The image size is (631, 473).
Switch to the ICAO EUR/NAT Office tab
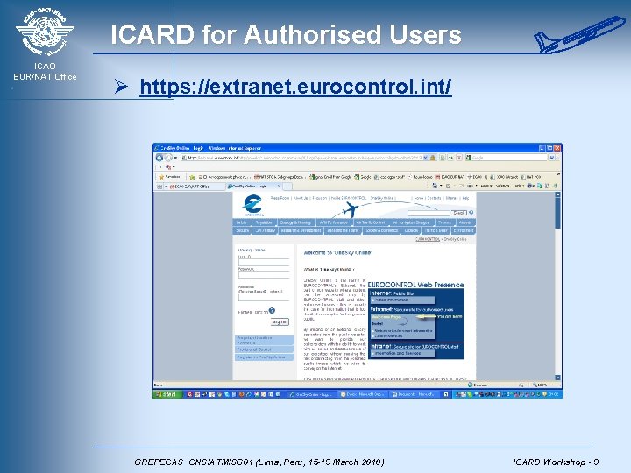click(x=197, y=187)
